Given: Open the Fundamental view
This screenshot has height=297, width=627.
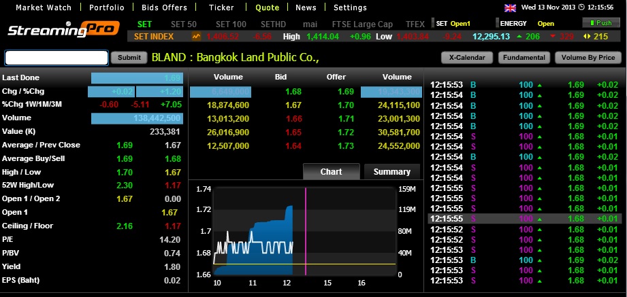Looking at the screenshot, I should 524,58.
